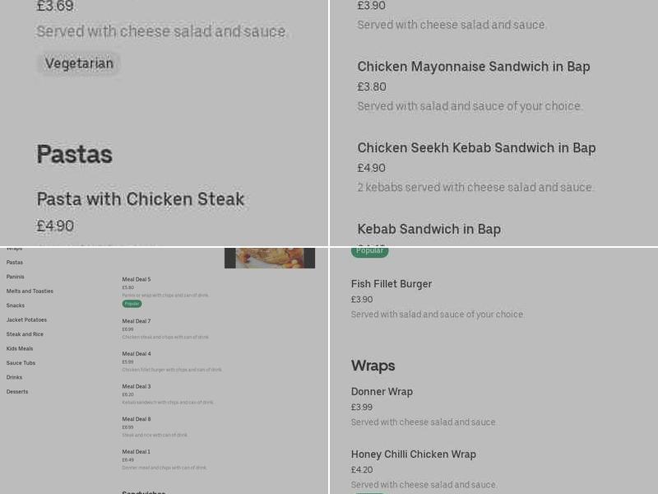Select the Donner Wrap item
Image resolution: width=658 pixels, height=494 pixels.
382,391
